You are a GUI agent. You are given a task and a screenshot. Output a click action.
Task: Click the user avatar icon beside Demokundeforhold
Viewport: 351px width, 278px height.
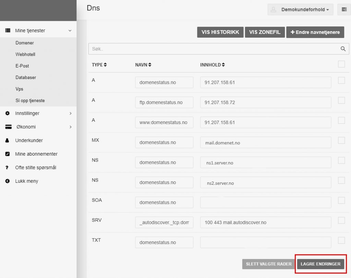coord(273,9)
